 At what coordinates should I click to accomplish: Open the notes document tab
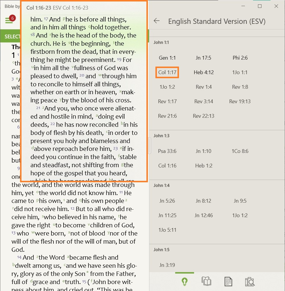pyautogui.click(x=228, y=281)
